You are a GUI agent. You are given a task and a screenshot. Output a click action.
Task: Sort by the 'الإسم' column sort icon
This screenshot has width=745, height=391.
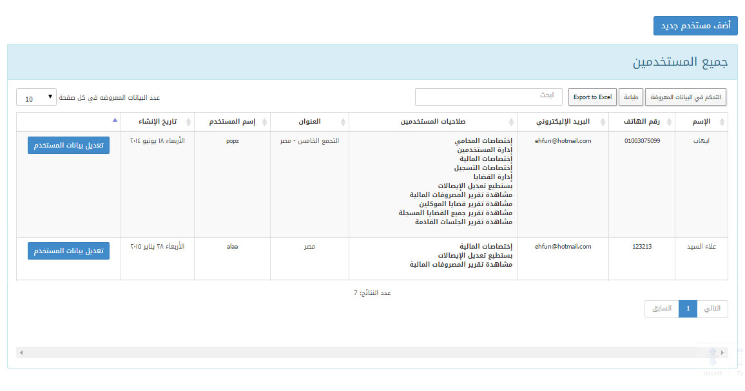[722, 122]
